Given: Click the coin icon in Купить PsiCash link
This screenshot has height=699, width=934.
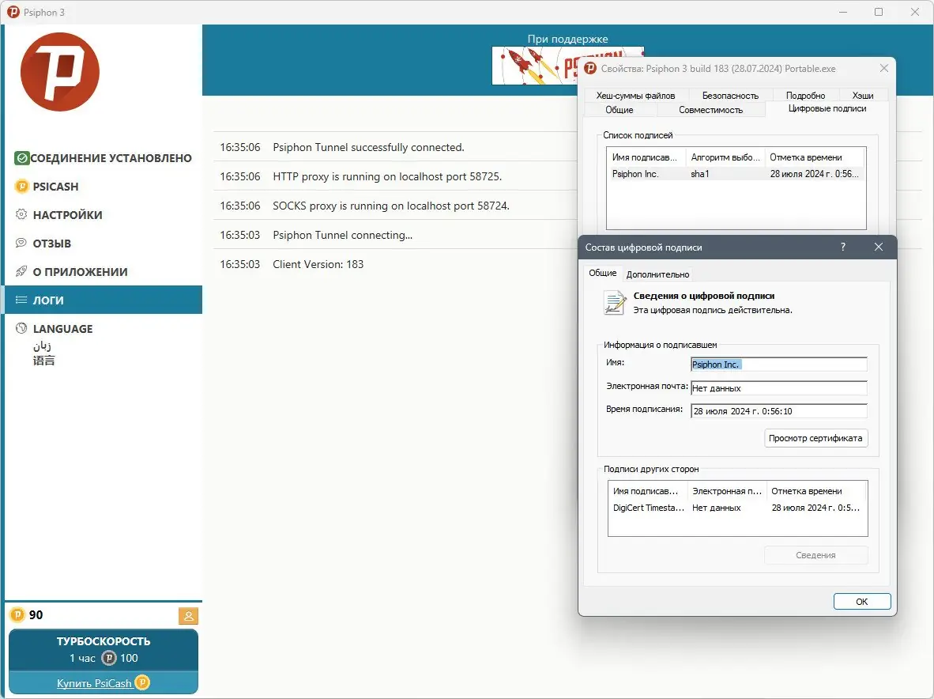Looking at the screenshot, I should [142, 682].
